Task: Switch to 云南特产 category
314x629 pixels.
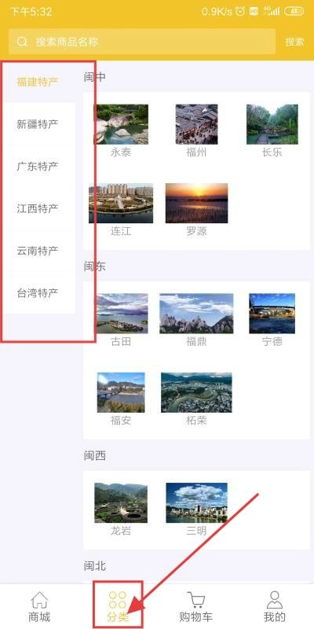Action: (x=38, y=251)
